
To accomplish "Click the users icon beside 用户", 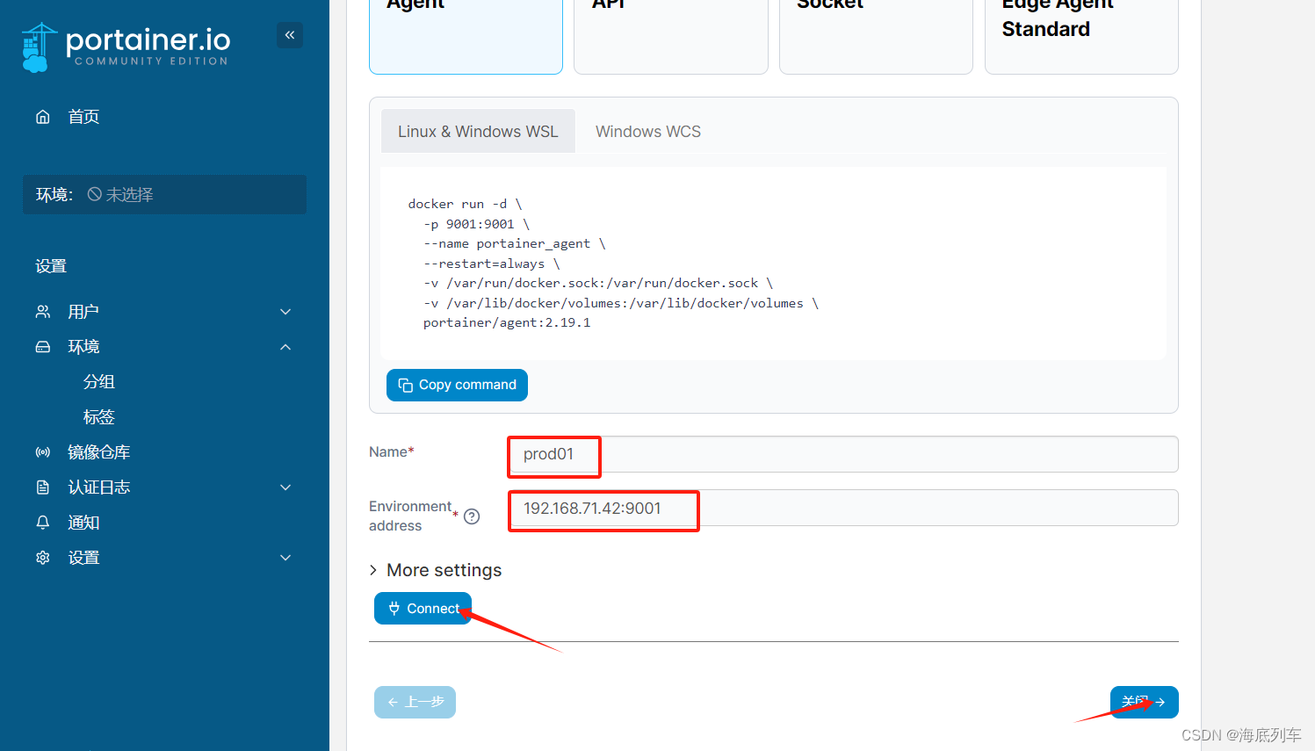I will (x=42, y=312).
